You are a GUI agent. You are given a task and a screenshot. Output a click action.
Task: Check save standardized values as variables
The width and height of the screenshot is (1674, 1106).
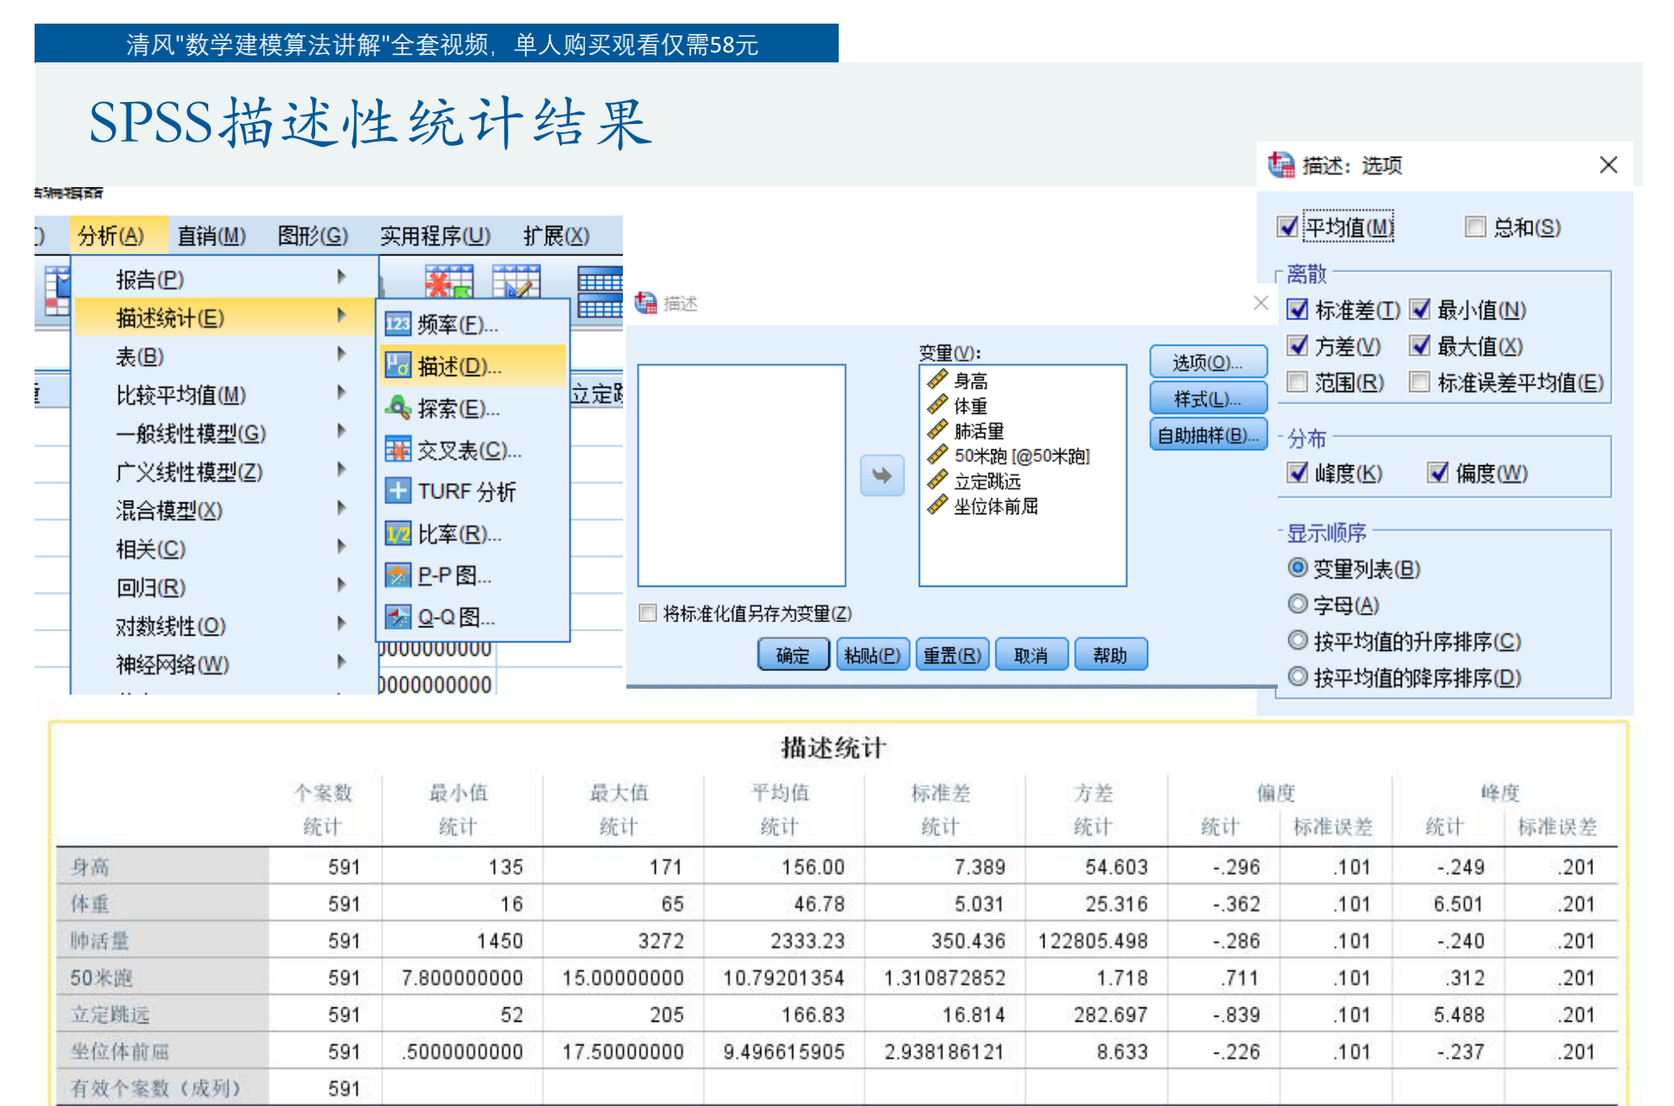pos(647,614)
